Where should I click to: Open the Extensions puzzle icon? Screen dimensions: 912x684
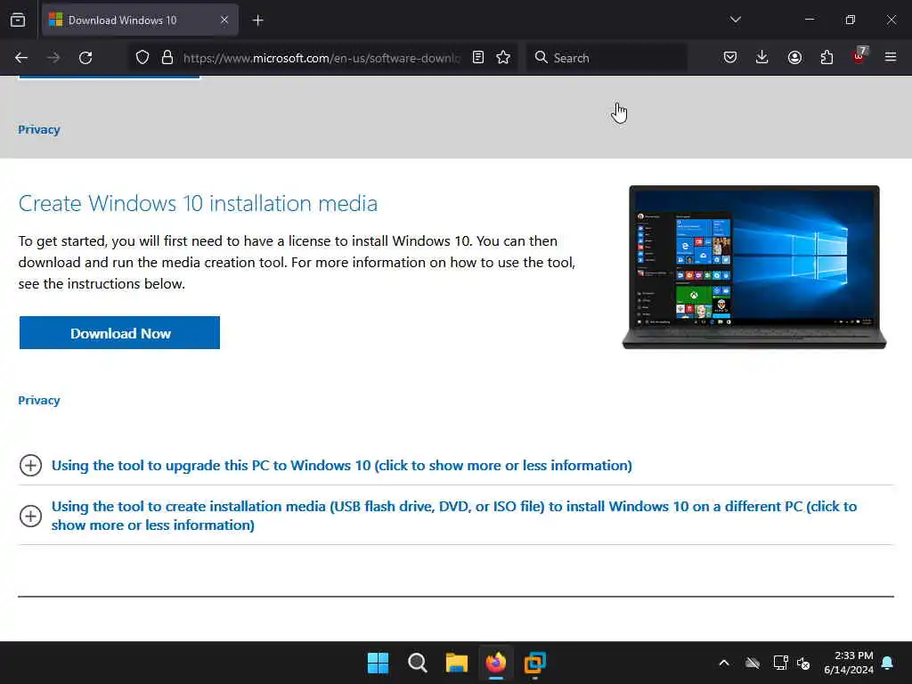pyautogui.click(x=826, y=58)
